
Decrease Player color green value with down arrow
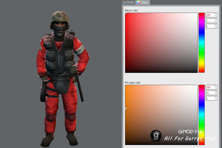click(x=215, y=21)
